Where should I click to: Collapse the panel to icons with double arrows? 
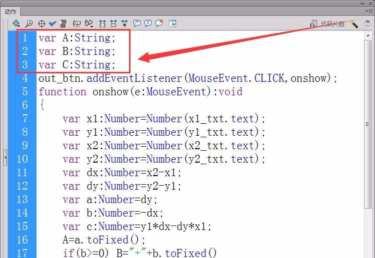[x=362, y=3]
